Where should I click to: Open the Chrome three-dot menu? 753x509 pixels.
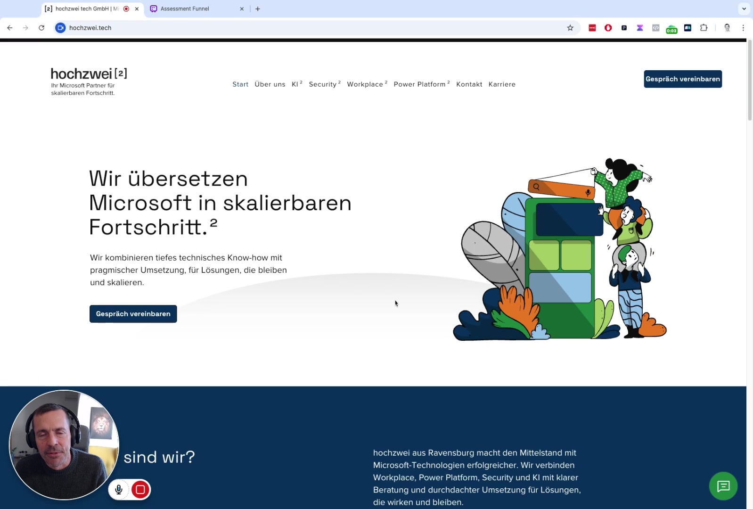(x=743, y=28)
